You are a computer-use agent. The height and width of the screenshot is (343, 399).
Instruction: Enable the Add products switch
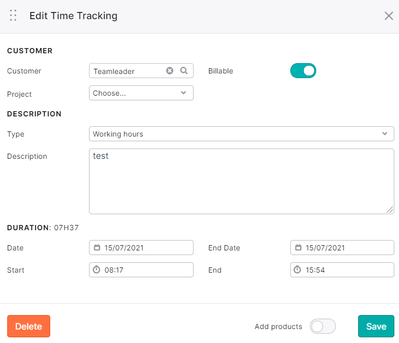click(x=322, y=326)
